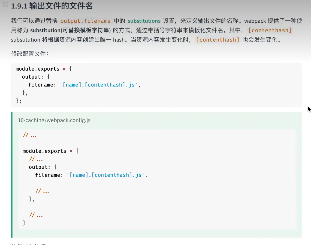
Task: Click the 10-caching/webpack.config.js file label
Action: click(54, 120)
